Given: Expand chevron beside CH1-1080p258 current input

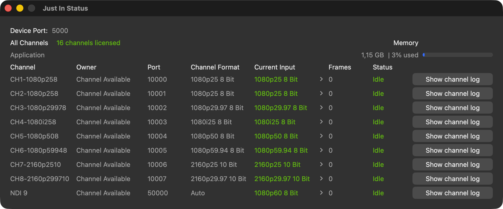Looking at the screenshot, I should (x=321, y=79).
